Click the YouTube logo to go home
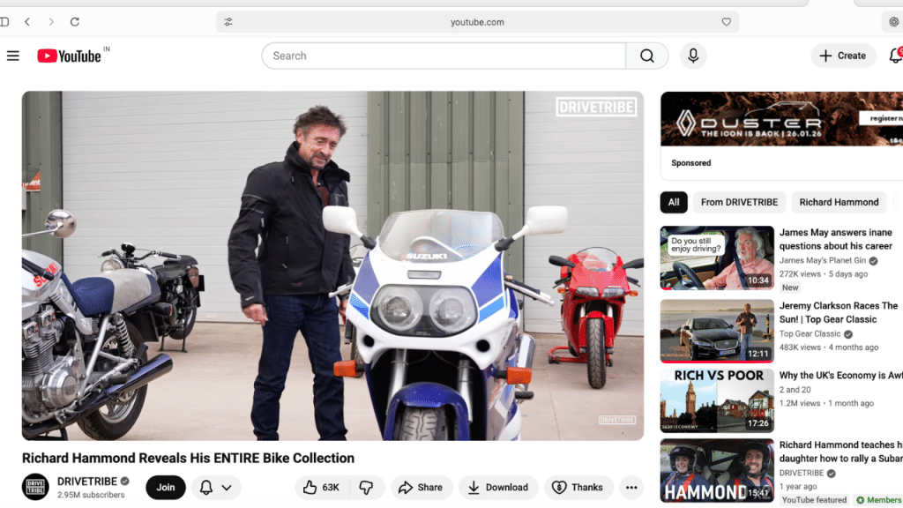Screen dimensions: 903x508 tap(69, 56)
